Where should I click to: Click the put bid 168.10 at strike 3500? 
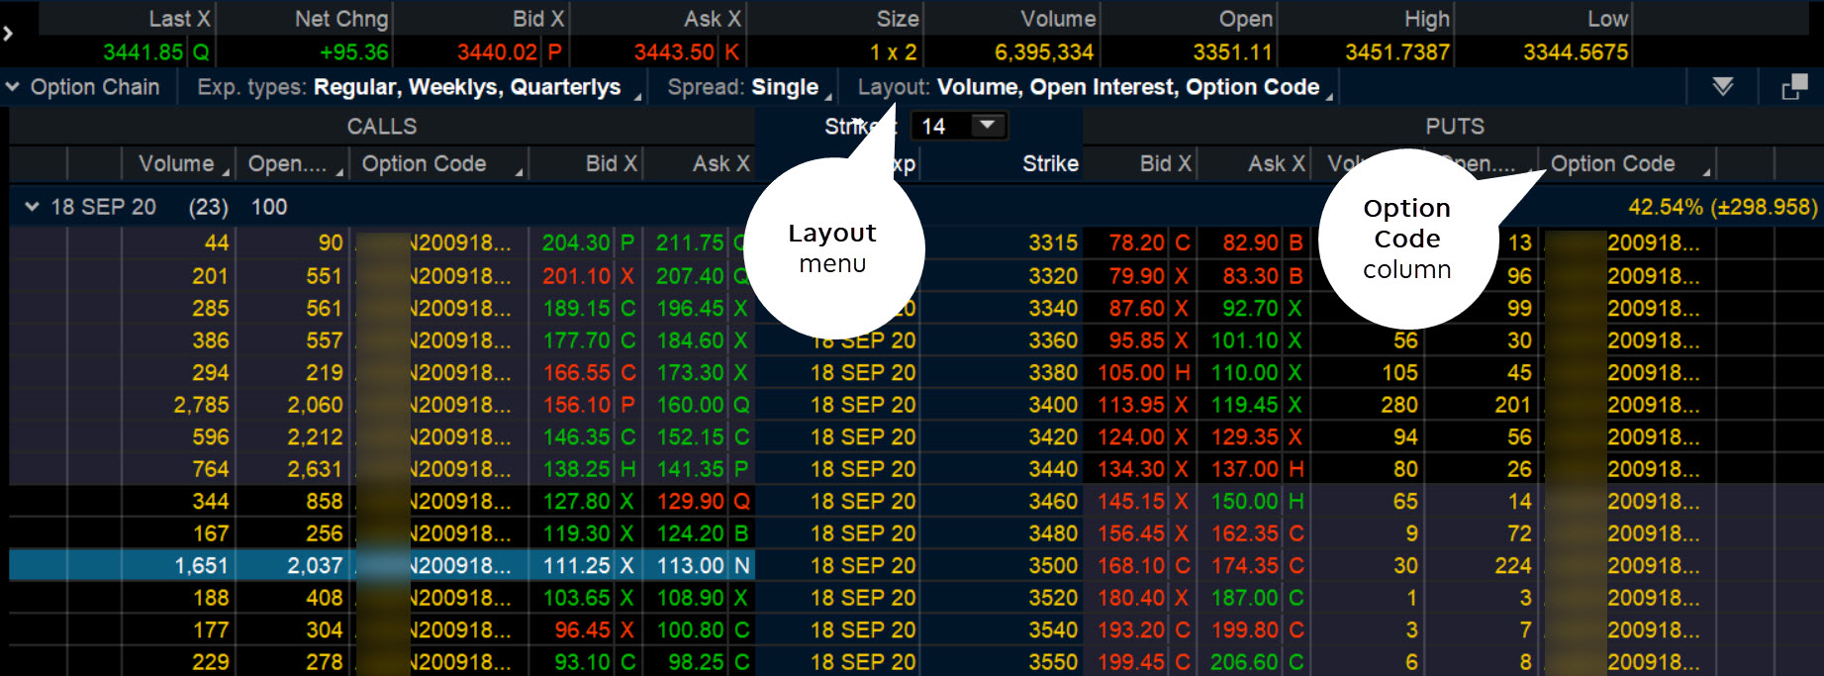1130,565
